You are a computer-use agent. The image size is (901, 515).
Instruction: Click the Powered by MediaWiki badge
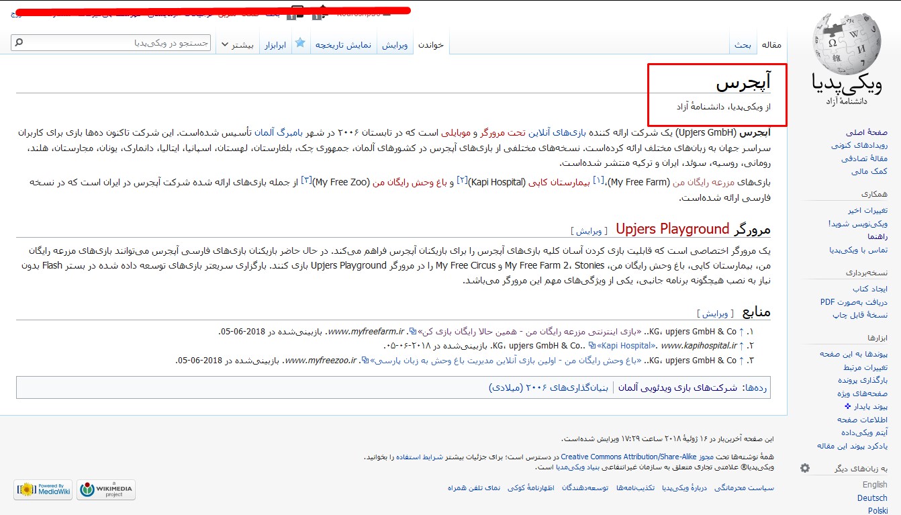pyautogui.click(x=44, y=489)
